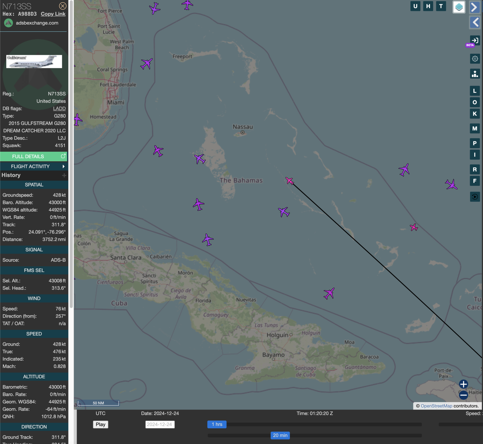Click the 20 min timeline slider handle

[x=280, y=435]
